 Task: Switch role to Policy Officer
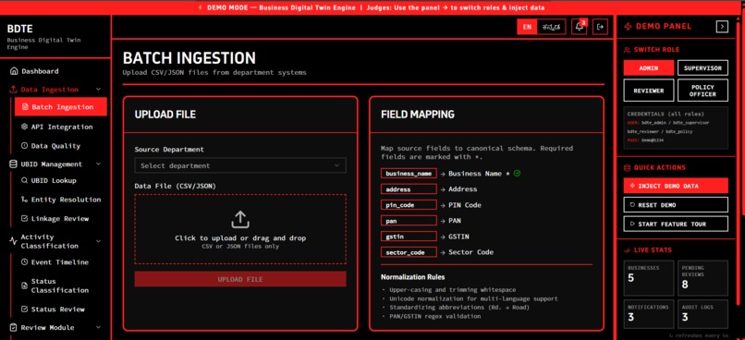click(x=702, y=91)
